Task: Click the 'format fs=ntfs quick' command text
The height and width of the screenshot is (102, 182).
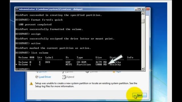Action: 47,20
